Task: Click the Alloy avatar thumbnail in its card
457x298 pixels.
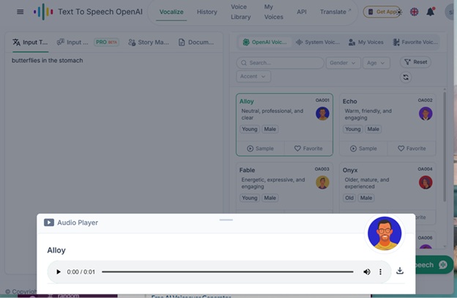Action: (x=322, y=113)
